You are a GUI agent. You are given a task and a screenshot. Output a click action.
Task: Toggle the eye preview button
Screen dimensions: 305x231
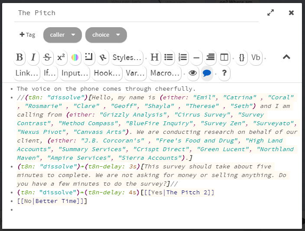tap(193, 73)
